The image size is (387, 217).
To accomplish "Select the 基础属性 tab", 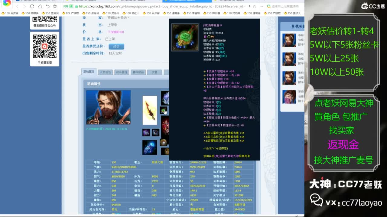I will tap(89, 72).
